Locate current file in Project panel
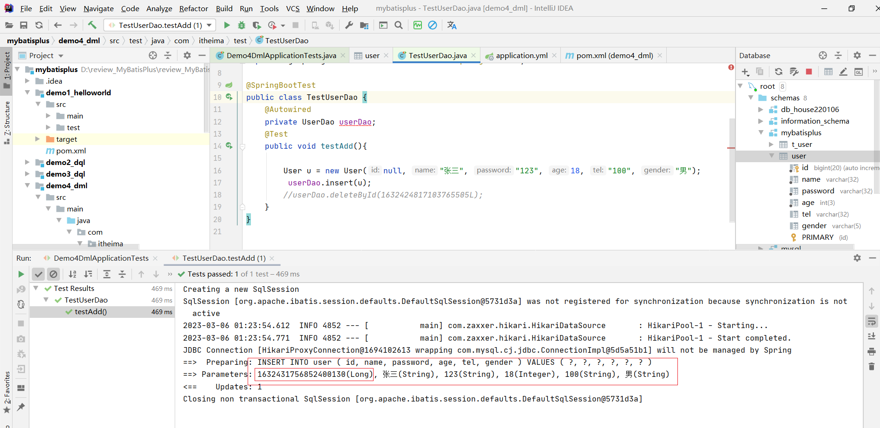 pyautogui.click(x=153, y=55)
